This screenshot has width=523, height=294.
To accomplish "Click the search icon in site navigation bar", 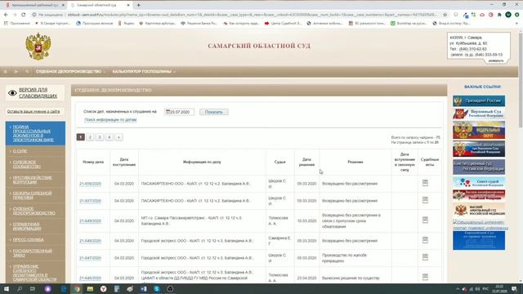I will pos(27,71).
